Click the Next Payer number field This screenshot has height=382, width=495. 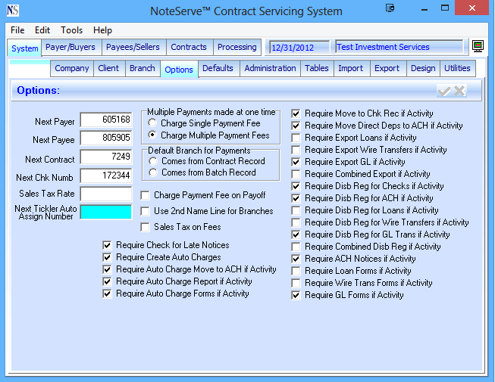pos(106,120)
